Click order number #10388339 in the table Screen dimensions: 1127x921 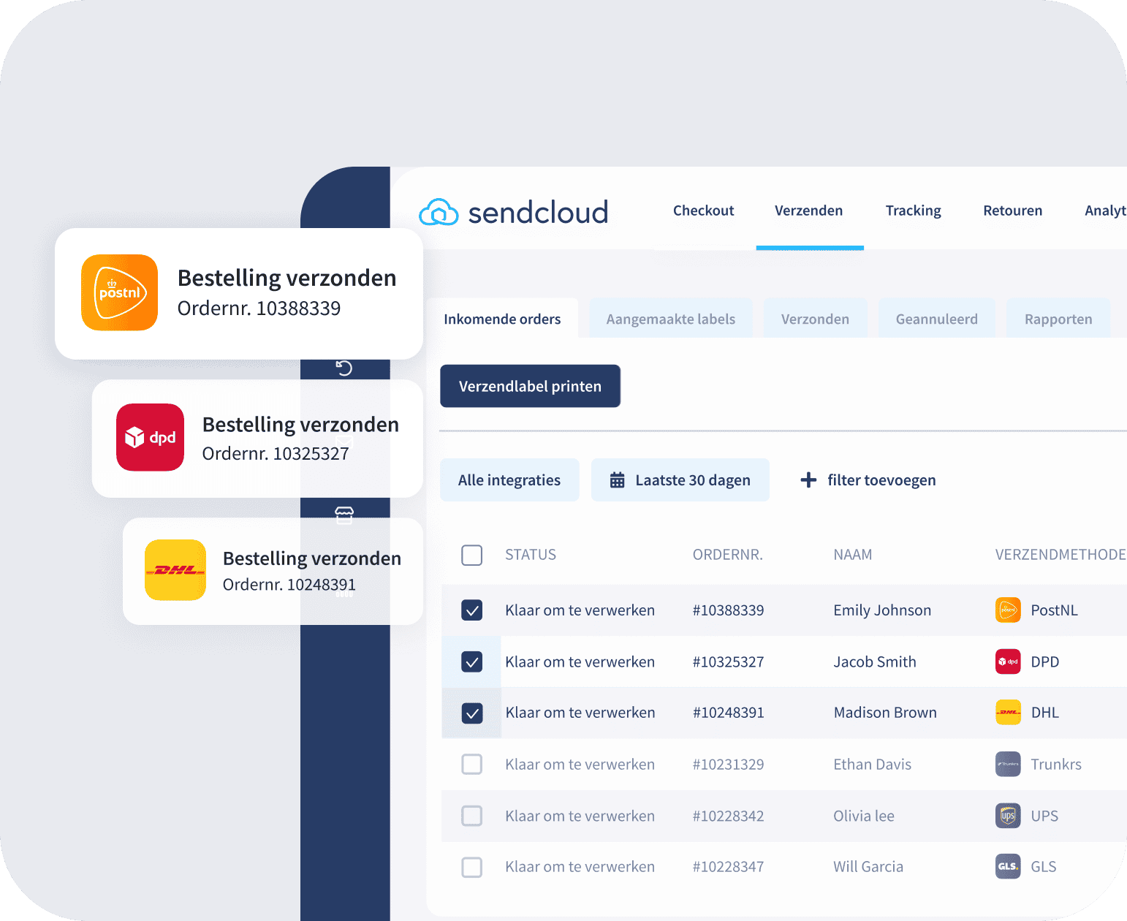point(728,610)
